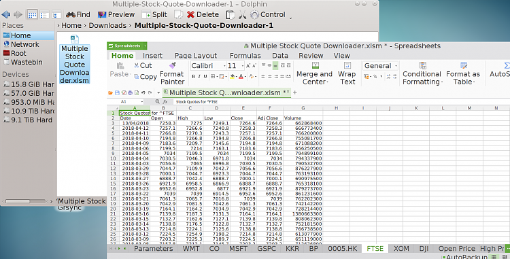Viewport: 510px width, 259px height.
Task: Switch to the Formulas ribbon tab
Action: click(x=245, y=56)
